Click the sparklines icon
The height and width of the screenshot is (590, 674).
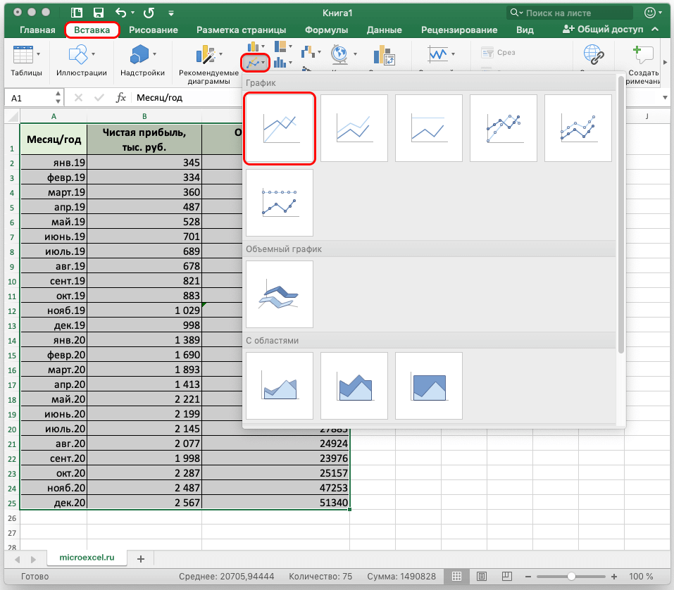[438, 54]
